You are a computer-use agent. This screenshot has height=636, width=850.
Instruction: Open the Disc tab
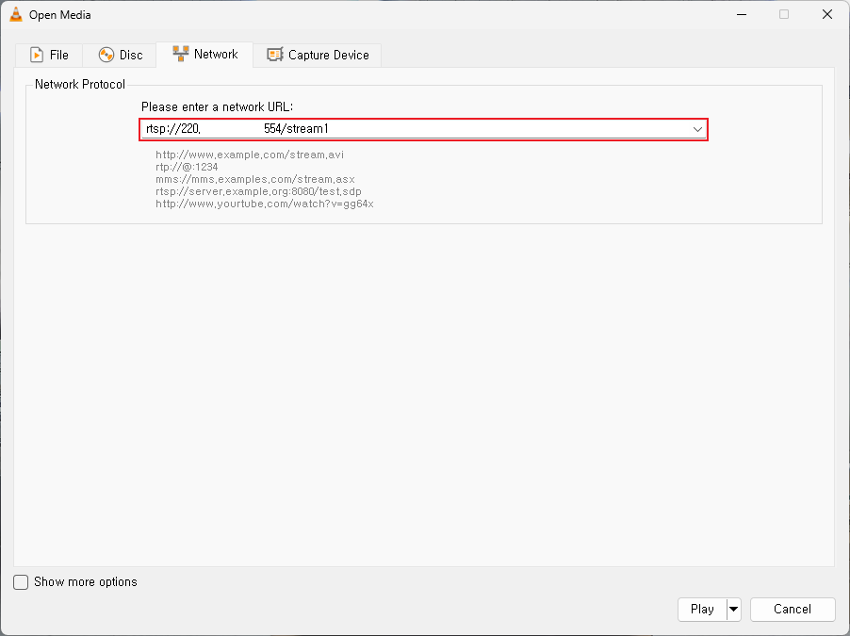(x=130, y=55)
